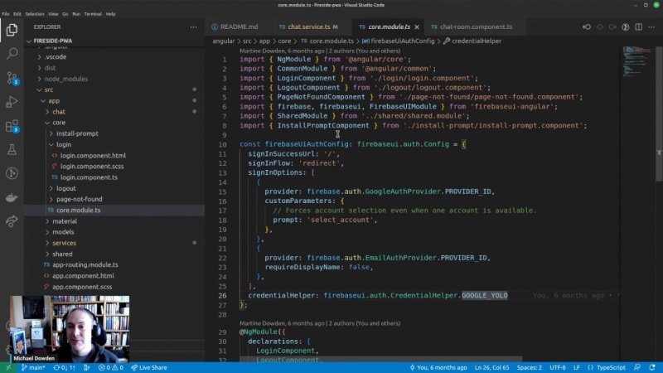
Task: Click the synchronize changes indicator
Action: click(65, 367)
